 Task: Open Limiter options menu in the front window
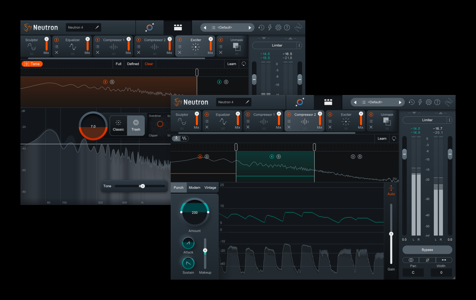click(x=449, y=120)
